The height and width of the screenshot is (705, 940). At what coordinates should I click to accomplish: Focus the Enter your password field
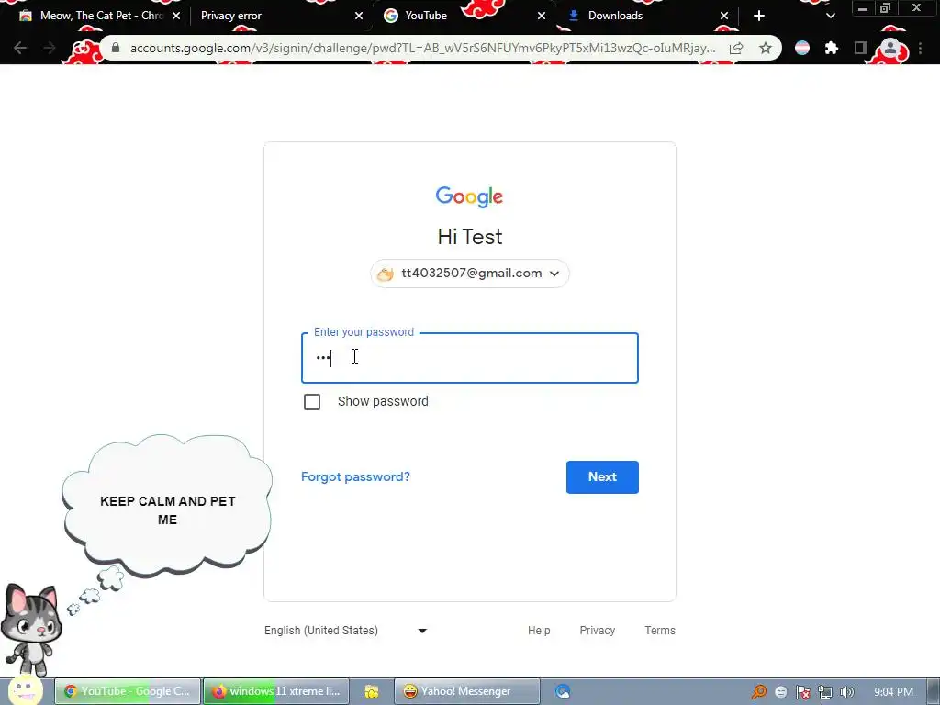[469, 358]
